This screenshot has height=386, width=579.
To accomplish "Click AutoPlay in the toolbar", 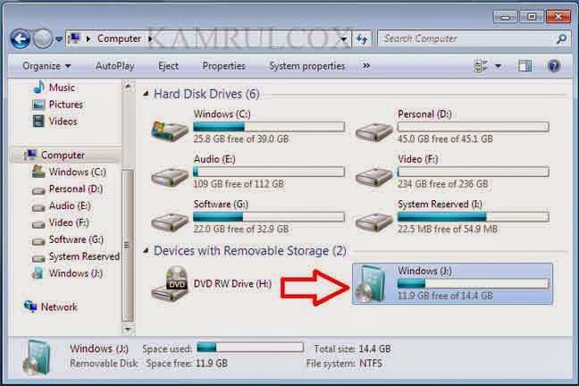I will click(115, 66).
